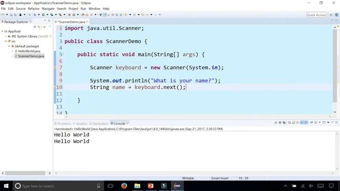Open the Navigate menu
The image size is (340, 191).
click(48, 8)
